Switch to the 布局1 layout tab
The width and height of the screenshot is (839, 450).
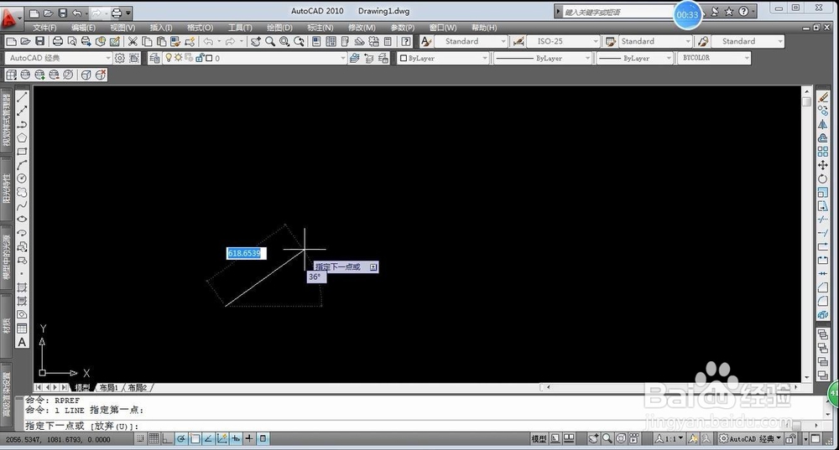coord(108,387)
